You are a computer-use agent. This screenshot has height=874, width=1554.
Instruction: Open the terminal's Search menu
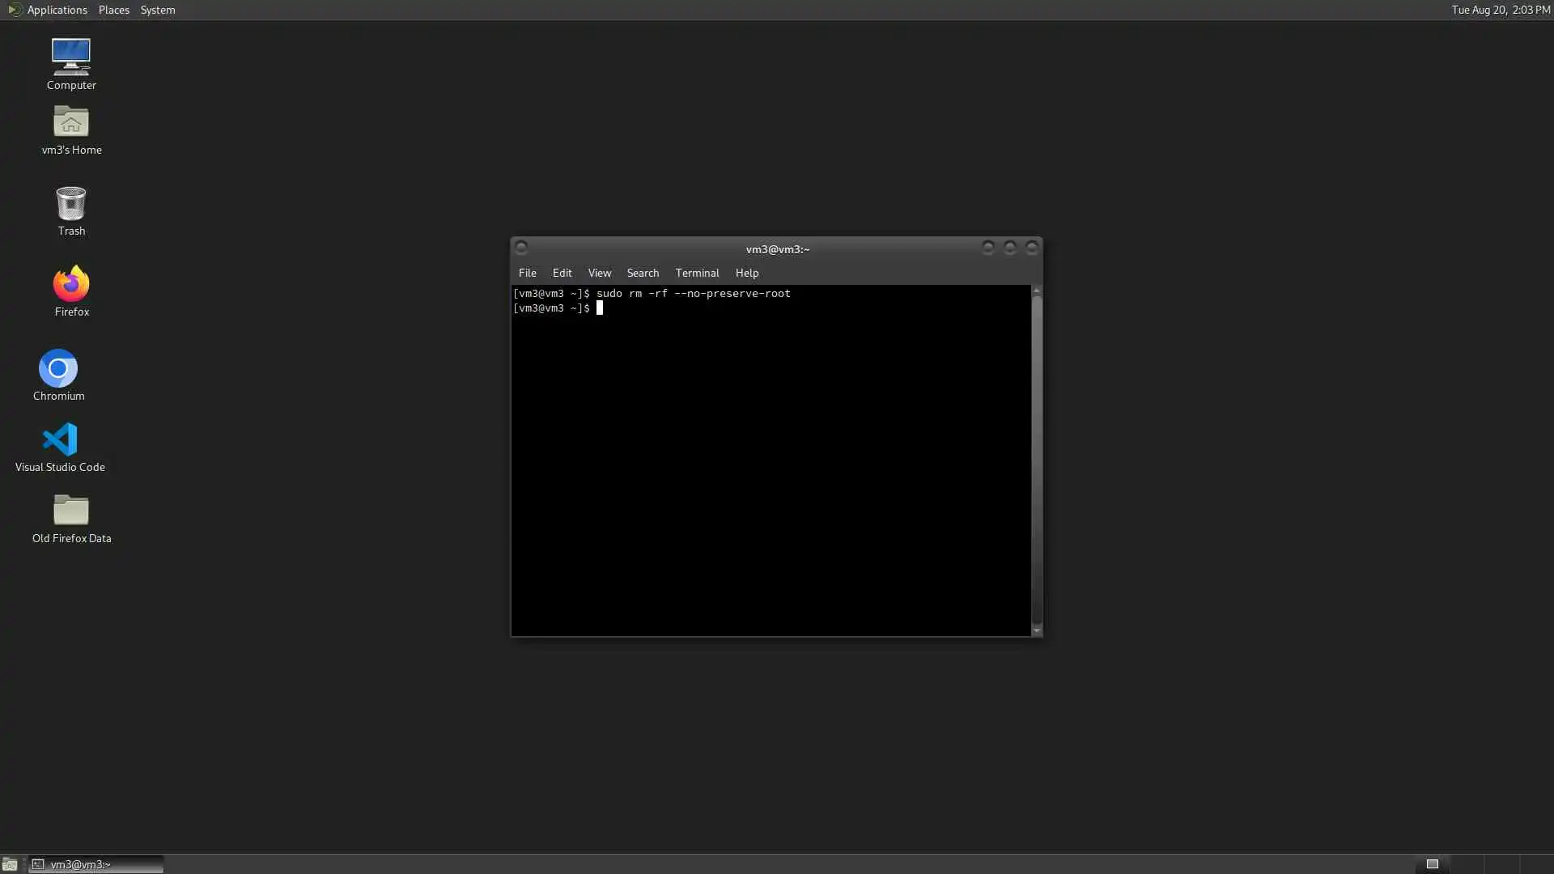643,273
